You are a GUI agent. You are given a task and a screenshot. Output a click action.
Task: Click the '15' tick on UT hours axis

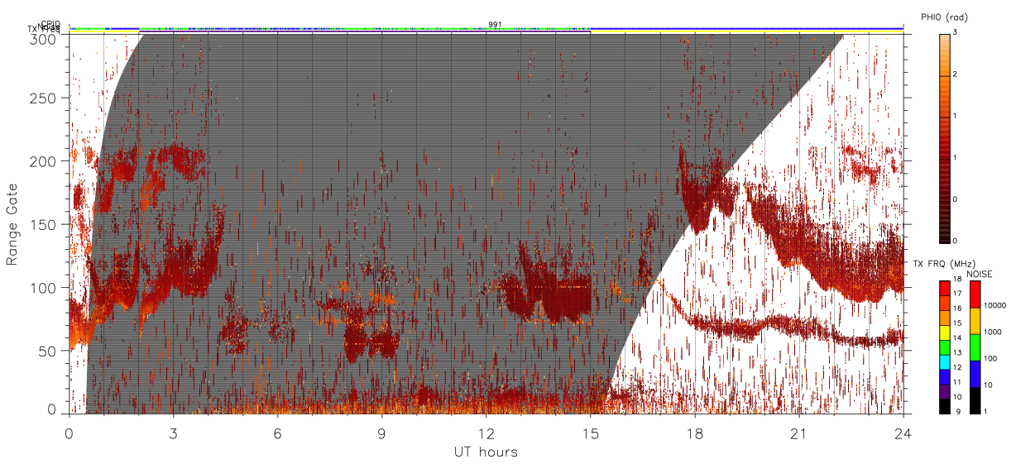point(590,433)
